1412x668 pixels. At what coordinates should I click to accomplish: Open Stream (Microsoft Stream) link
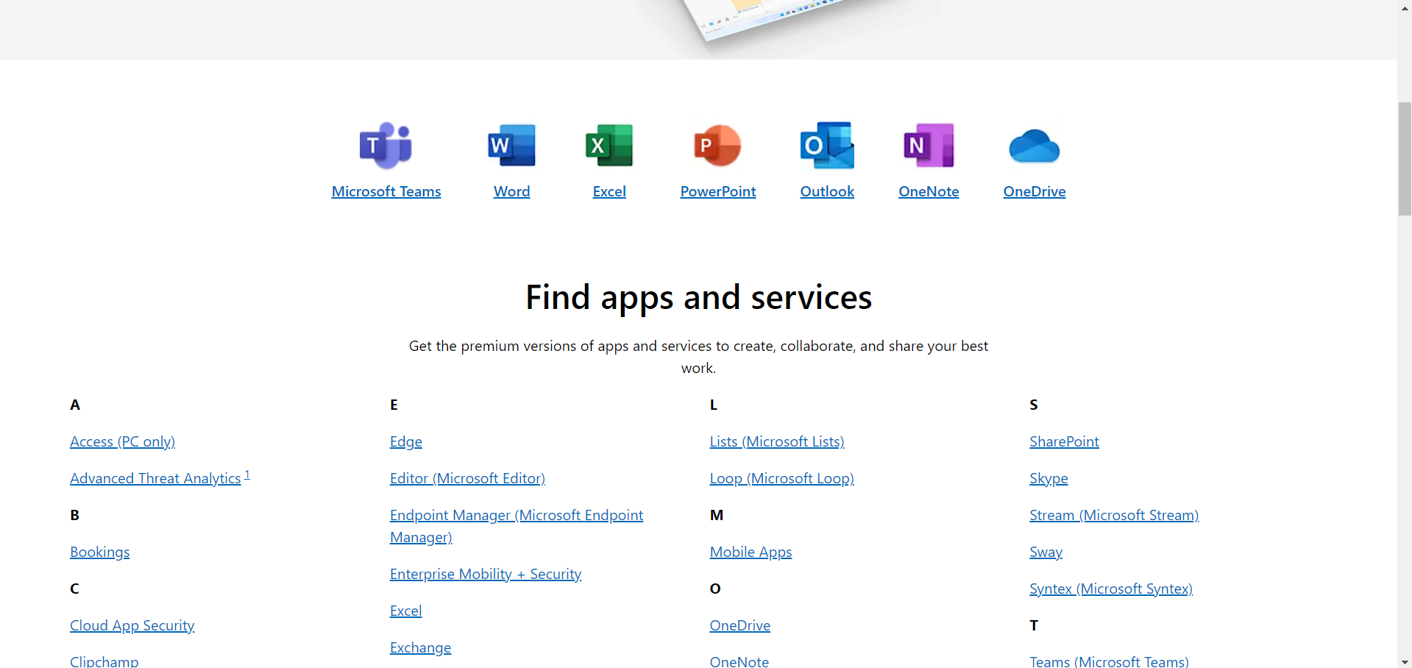pos(1114,515)
